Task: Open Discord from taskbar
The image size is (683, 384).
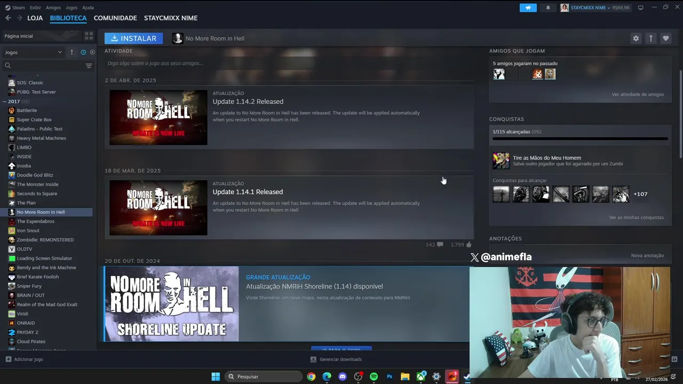Action: coord(343,377)
